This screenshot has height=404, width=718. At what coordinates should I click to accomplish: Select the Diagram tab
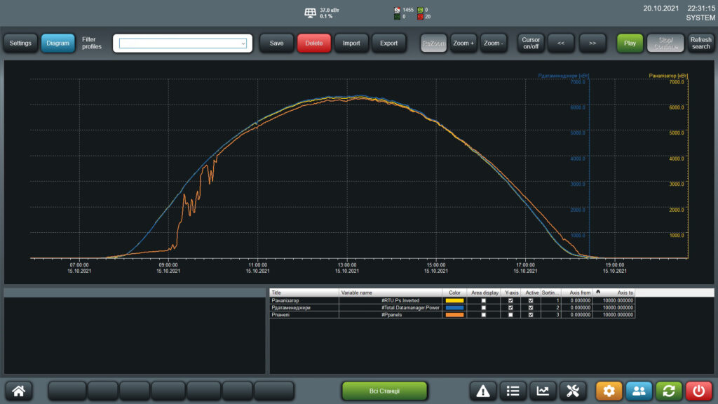(57, 43)
